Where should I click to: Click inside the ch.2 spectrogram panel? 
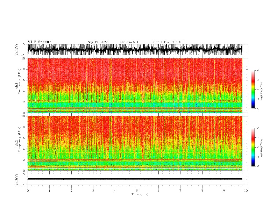point(135,143)
